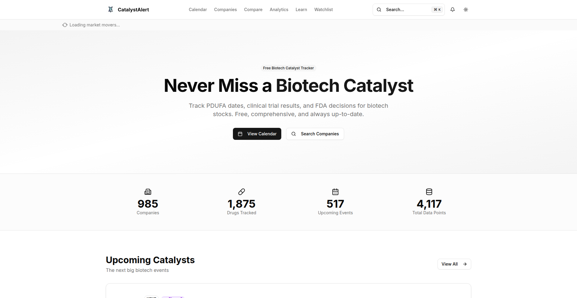
Task: Click the refresh spinner next to Loading market movers
Action: pyautogui.click(x=65, y=25)
